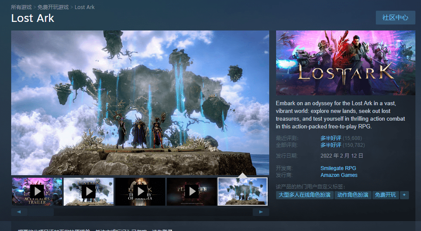
Task: Open the large main screenshot view
Action: click(x=140, y=103)
